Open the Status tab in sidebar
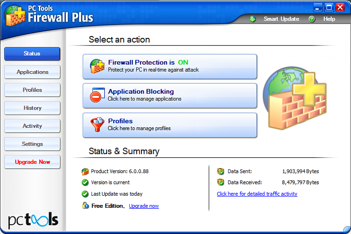351x234 pixels. click(x=32, y=53)
